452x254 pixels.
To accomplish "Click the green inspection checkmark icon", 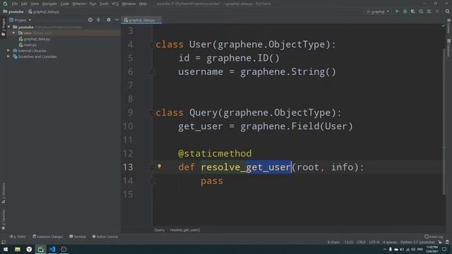I will [444, 25].
